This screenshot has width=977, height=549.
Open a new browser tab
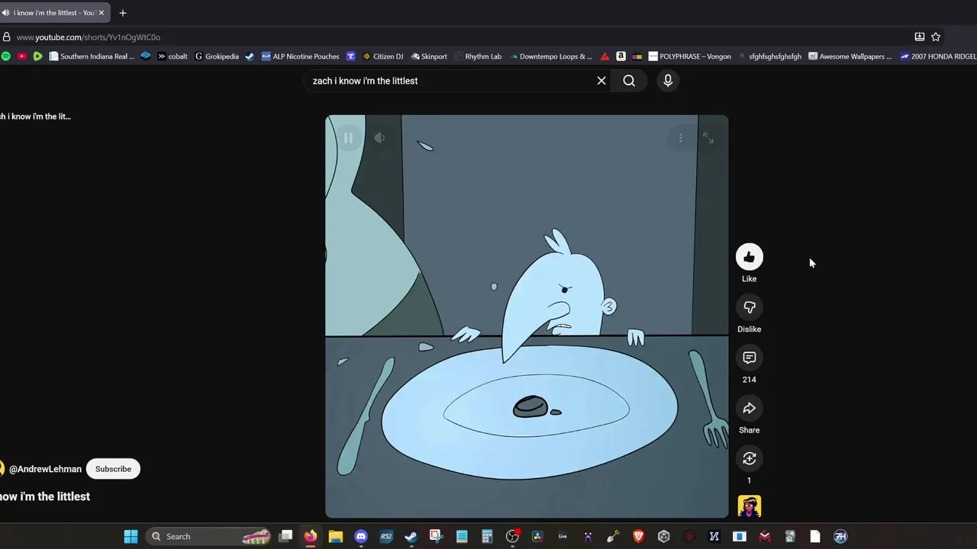coord(122,13)
